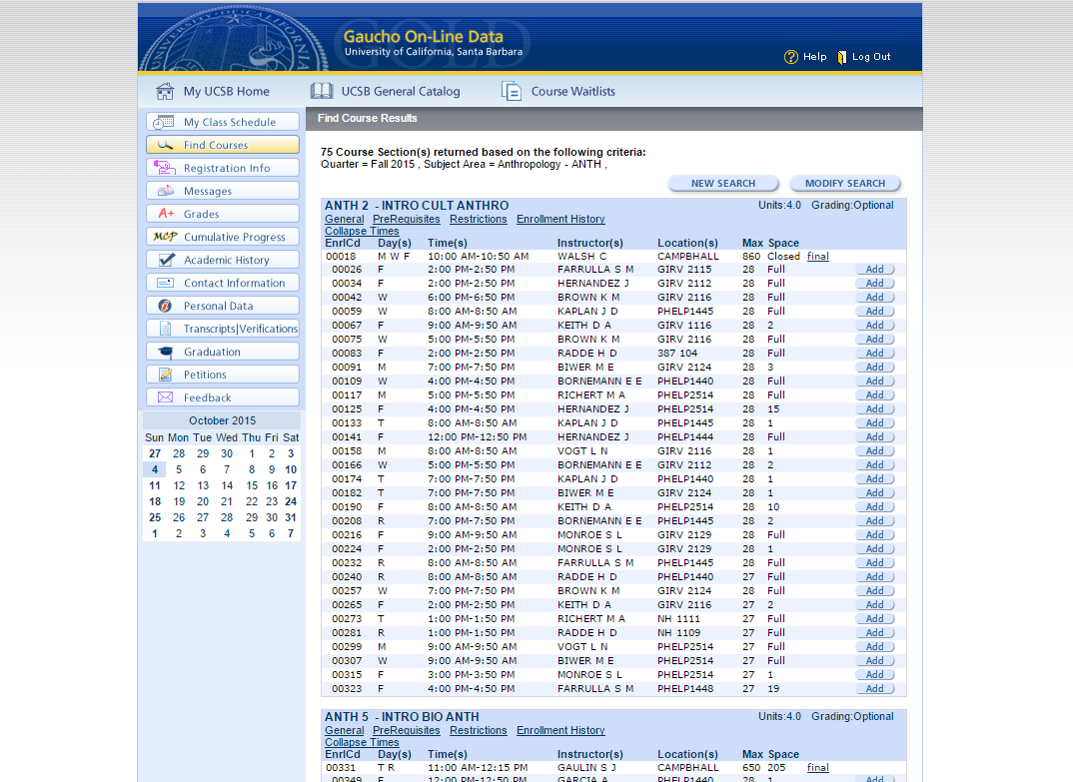The height and width of the screenshot is (782, 1073).
Task: Click the ANTH 5 - INTRO BIO ANTH title
Action: pyautogui.click(x=402, y=716)
